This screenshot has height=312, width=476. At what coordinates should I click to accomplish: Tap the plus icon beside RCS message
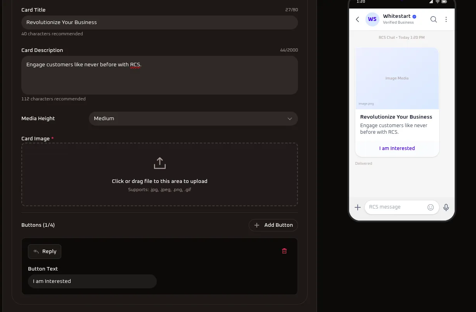click(x=358, y=207)
